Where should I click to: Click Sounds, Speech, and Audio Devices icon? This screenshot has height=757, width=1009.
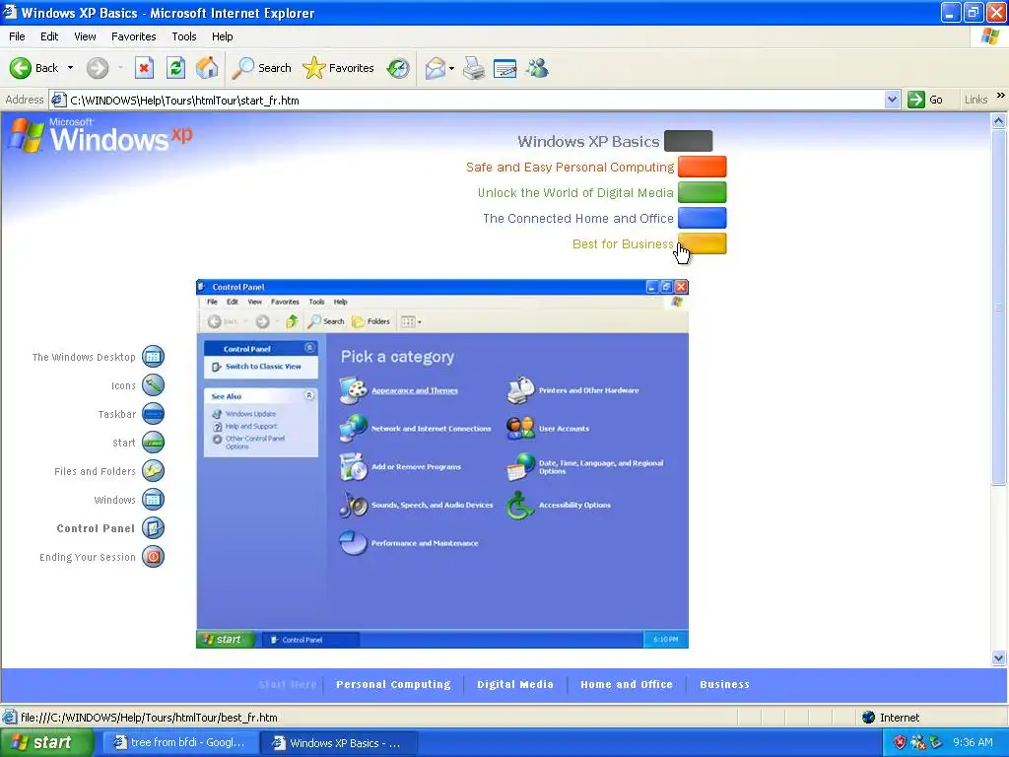click(354, 505)
